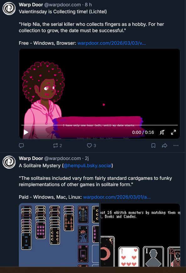Like the Valentinsday post
The height and width of the screenshot is (273, 186).
pyautogui.click(x=92, y=145)
